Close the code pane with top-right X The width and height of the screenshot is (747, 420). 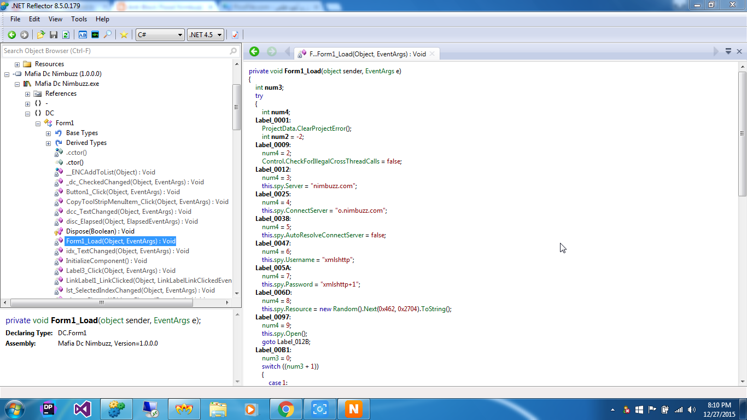click(739, 51)
